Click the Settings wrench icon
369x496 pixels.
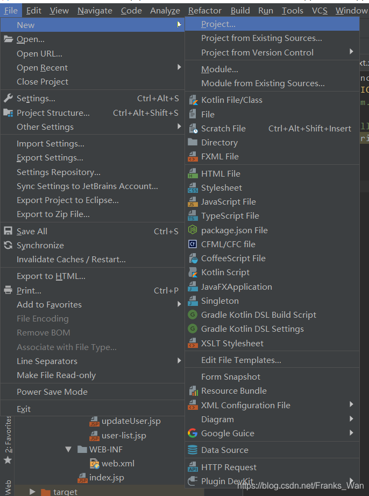coord(8,99)
